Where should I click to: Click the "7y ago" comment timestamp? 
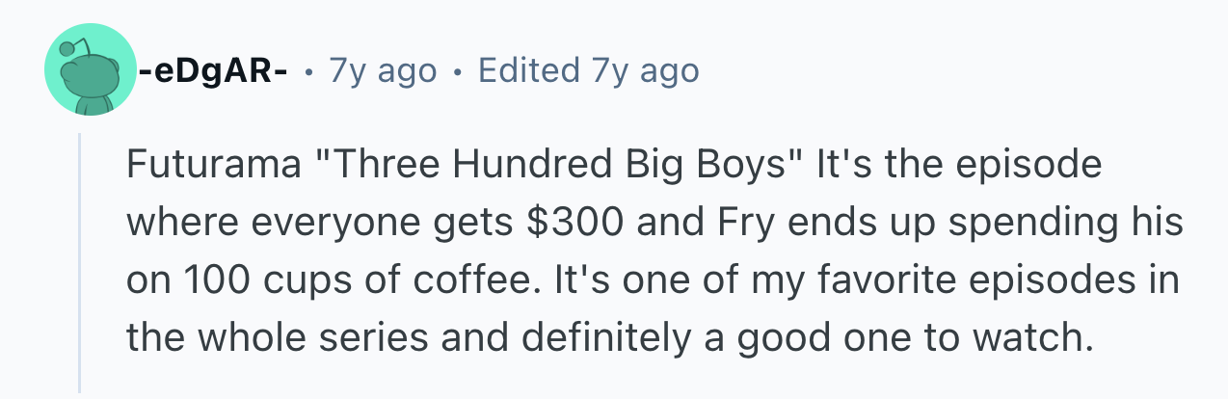click(x=382, y=70)
